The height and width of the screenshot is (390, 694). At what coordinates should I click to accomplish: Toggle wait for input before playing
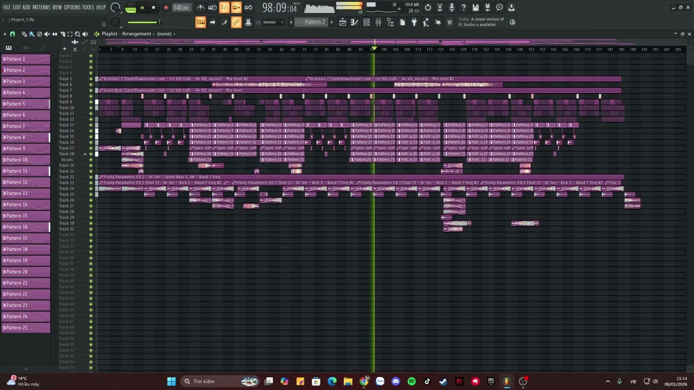click(x=212, y=8)
